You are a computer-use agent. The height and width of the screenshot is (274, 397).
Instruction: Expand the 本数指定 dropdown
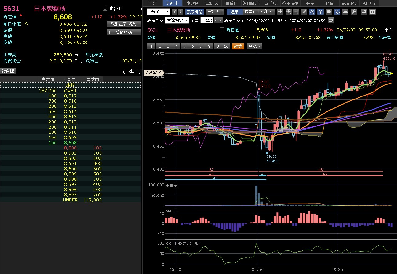tap(177, 21)
